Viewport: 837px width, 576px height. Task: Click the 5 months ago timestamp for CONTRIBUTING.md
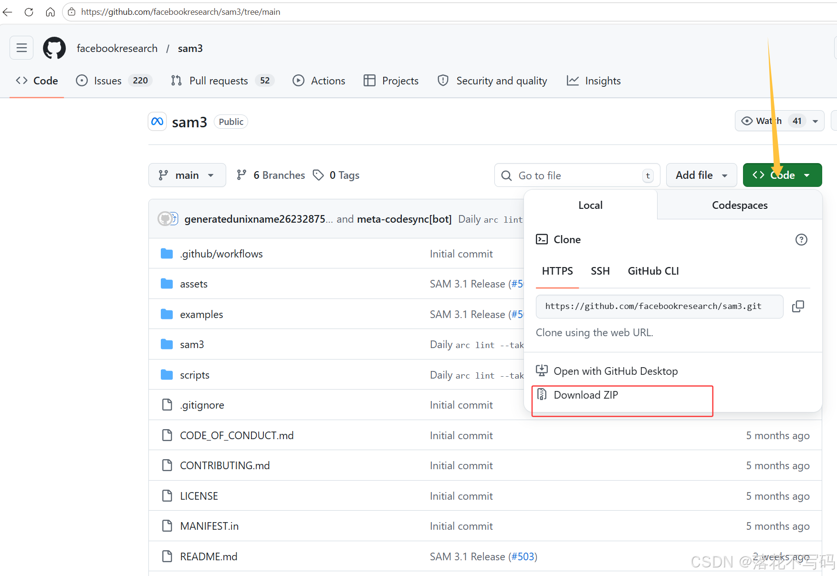pos(778,465)
